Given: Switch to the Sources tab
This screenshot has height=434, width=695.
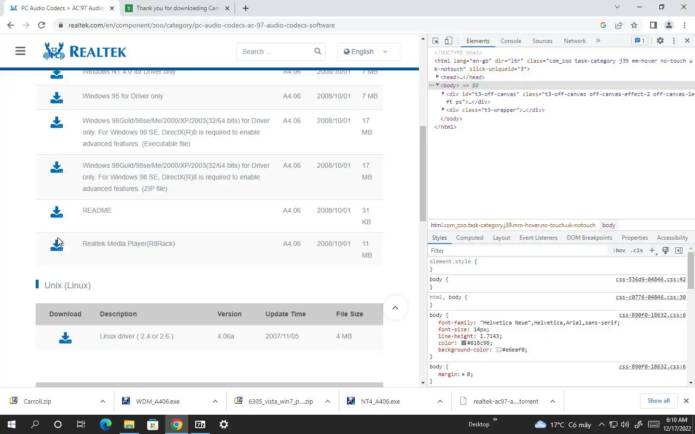Looking at the screenshot, I should click(x=542, y=41).
